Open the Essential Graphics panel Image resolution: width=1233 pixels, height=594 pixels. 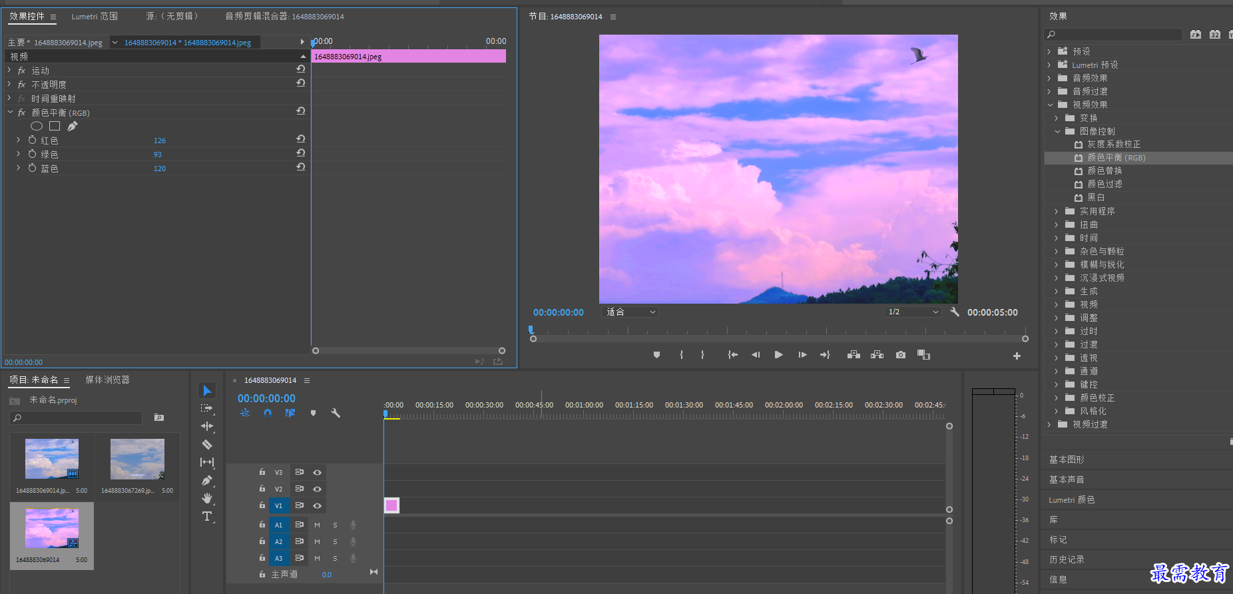coord(1067,459)
